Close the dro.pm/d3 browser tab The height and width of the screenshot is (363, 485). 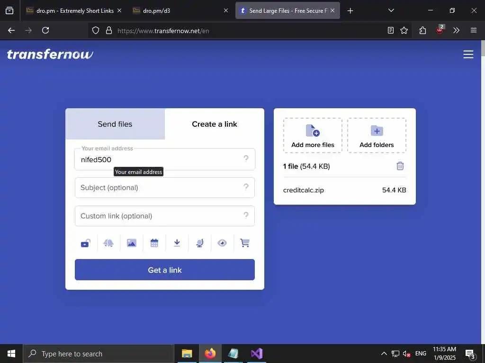click(x=226, y=11)
